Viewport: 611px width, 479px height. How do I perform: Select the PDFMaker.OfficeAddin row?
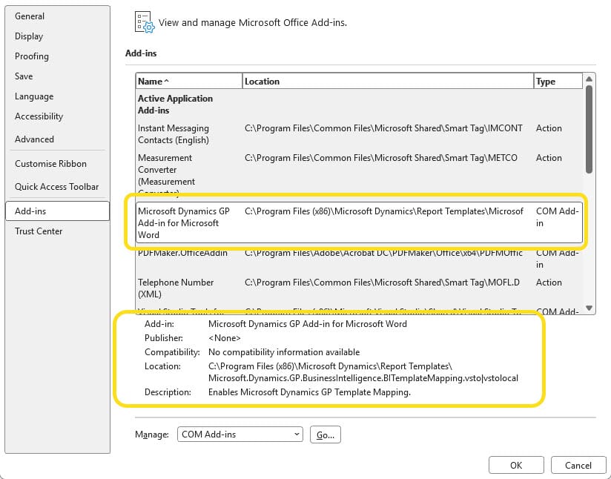(x=359, y=258)
